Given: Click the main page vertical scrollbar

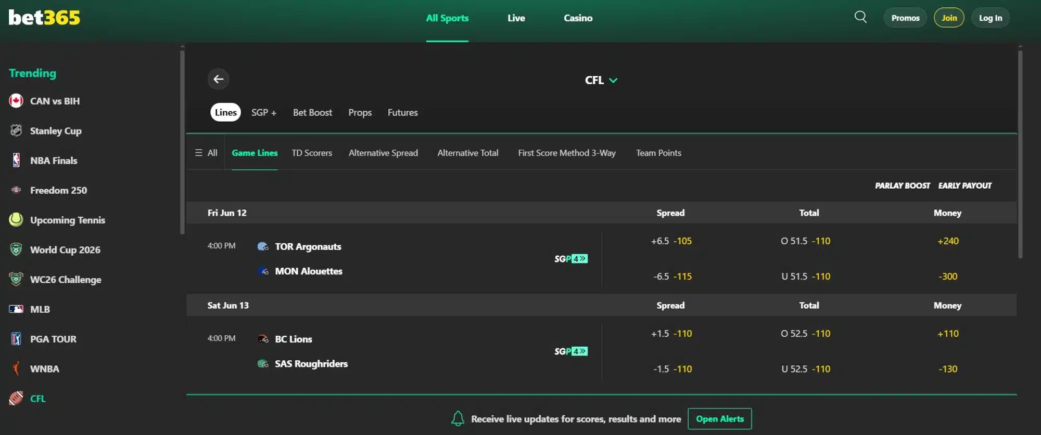Looking at the screenshot, I should [x=1020, y=154].
